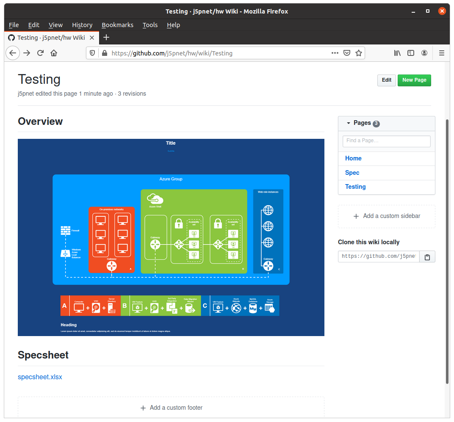Screen dimensions: 454x422
Task: Click the Specsheet heading
Action: pyautogui.click(x=43, y=355)
